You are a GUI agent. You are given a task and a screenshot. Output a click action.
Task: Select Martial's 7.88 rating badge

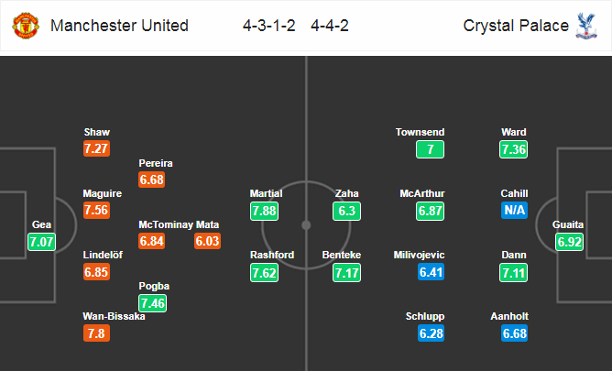tap(264, 211)
